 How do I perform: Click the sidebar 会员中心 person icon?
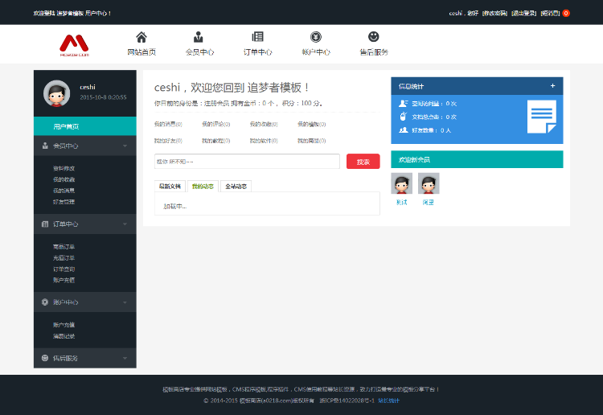(x=45, y=146)
